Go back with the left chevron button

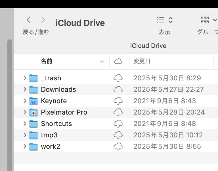click(x=29, y=20)
